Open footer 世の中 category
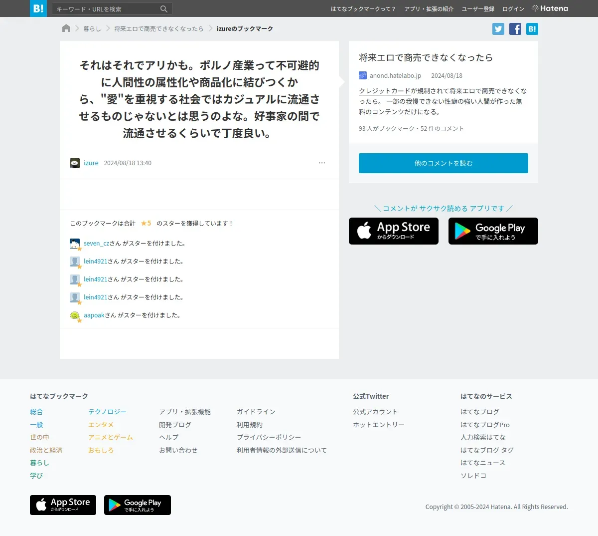Screen dimensions: 598x536 pyautogui.click(x=39, y=437)
